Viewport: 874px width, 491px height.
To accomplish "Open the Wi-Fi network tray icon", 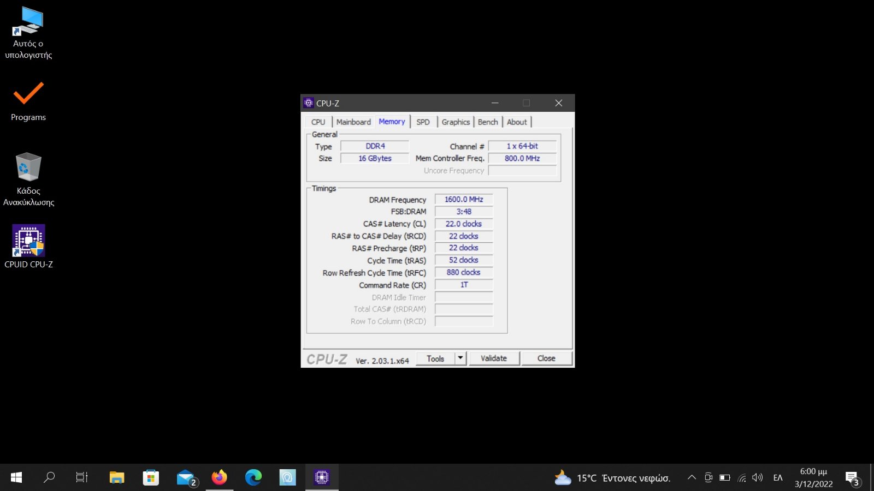I will coord(741,478).
